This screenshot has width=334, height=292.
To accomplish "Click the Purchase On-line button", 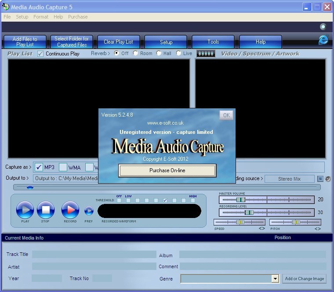I will (167, 170).
